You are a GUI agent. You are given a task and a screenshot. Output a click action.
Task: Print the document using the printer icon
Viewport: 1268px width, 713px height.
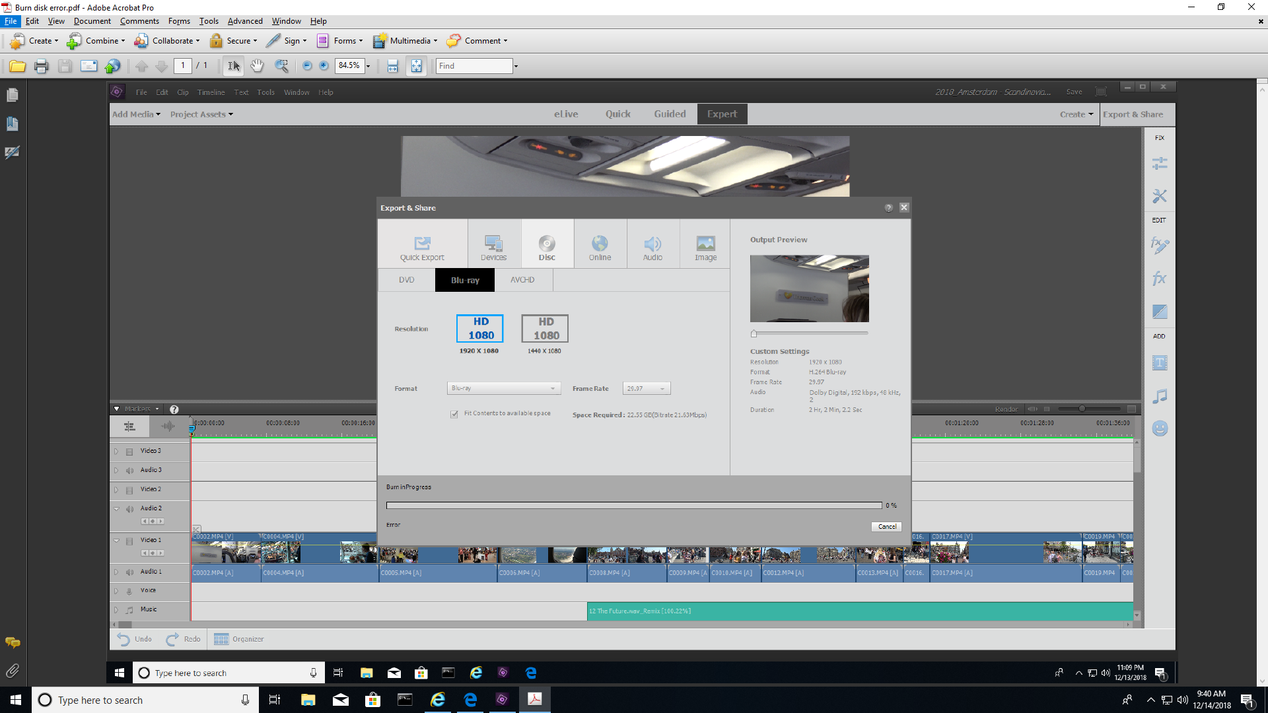click(41, 66)
